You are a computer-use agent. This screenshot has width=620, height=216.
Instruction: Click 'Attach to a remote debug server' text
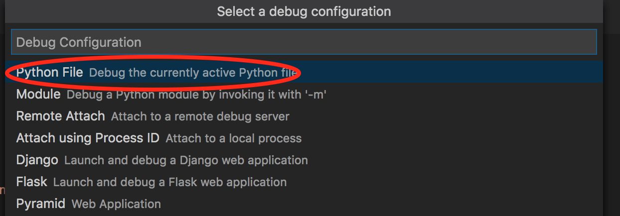pos(200,116)
